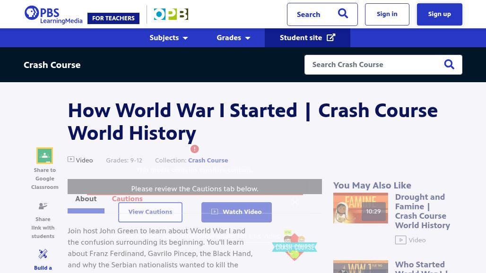Screen dimensions: 486x273
Task: Click the Drought and Famine video thumbnail
Action: pos(360,208)
